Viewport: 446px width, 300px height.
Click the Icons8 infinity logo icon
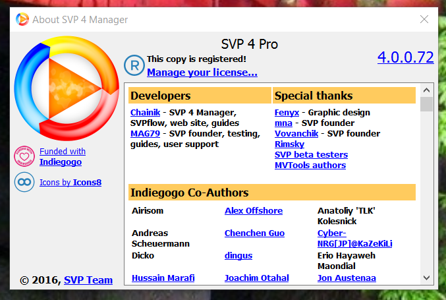click(24, 182)
